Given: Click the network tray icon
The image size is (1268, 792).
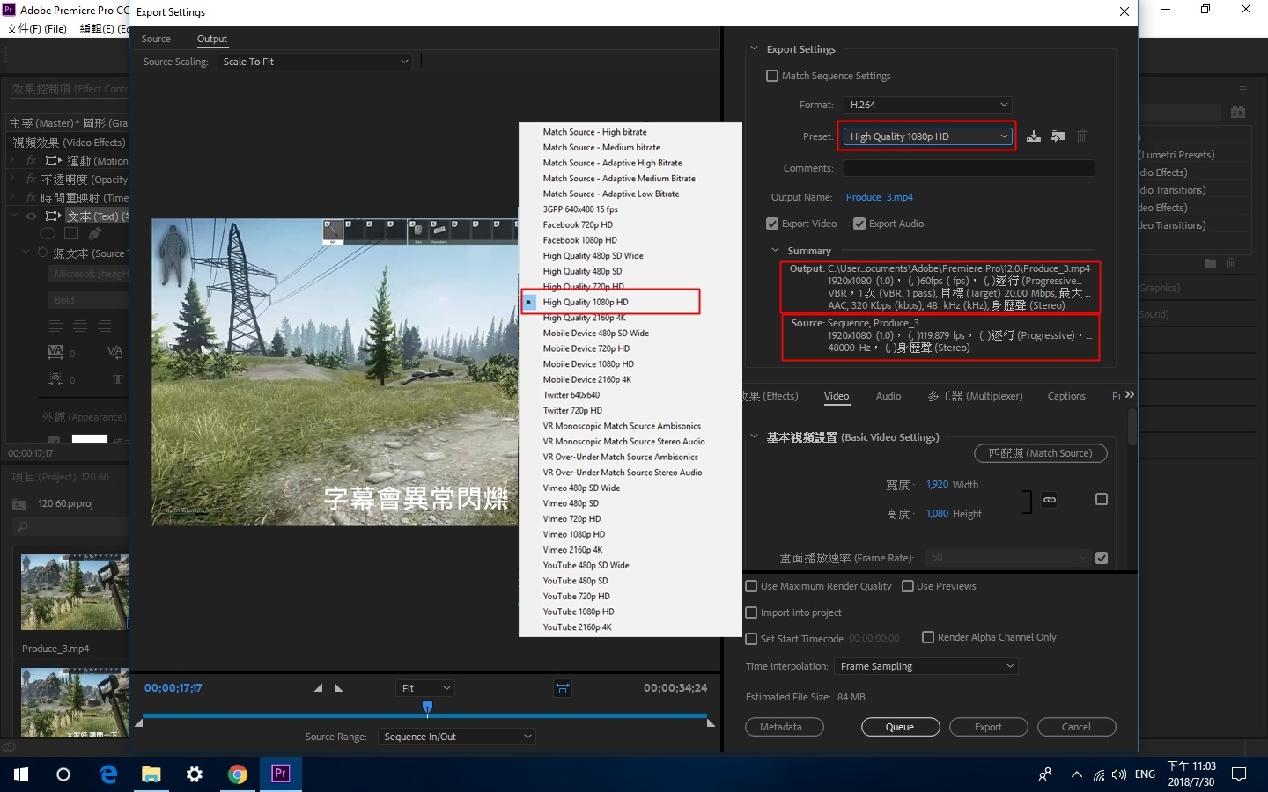Looking at the screenshot, I should tap(1099, 774).
